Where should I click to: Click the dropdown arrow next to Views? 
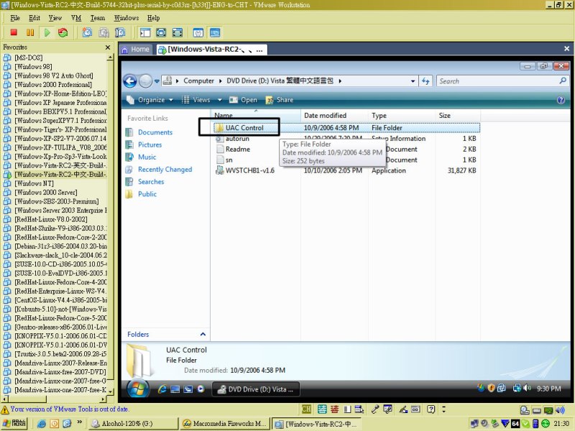click(220, 100)
